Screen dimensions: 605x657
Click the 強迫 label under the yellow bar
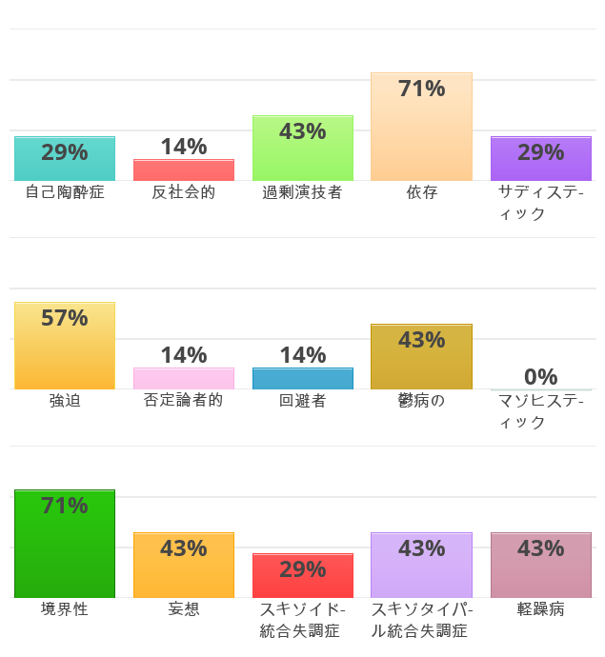[x=65, y=401]
